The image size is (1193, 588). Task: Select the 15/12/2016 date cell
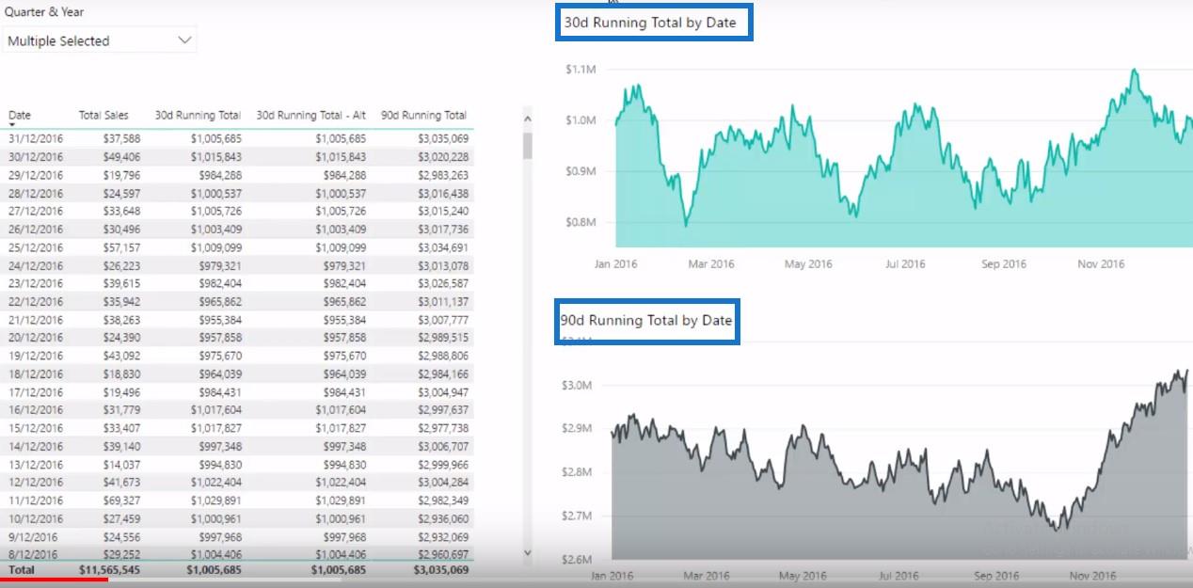pos(36,428)
